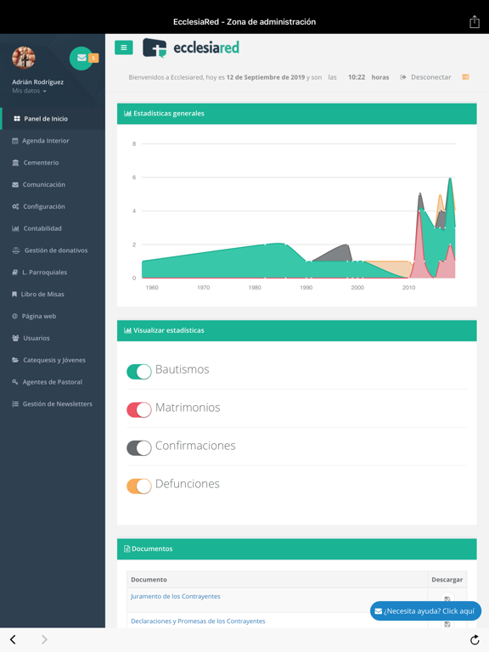Expand the Mis datos dropdown
489x652 pixels.
[x=29, y=91]
